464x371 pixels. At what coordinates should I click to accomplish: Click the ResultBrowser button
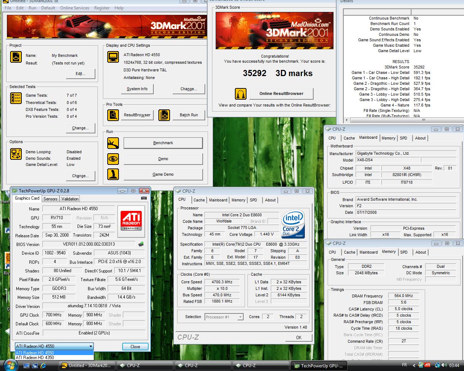pos(137,115)
